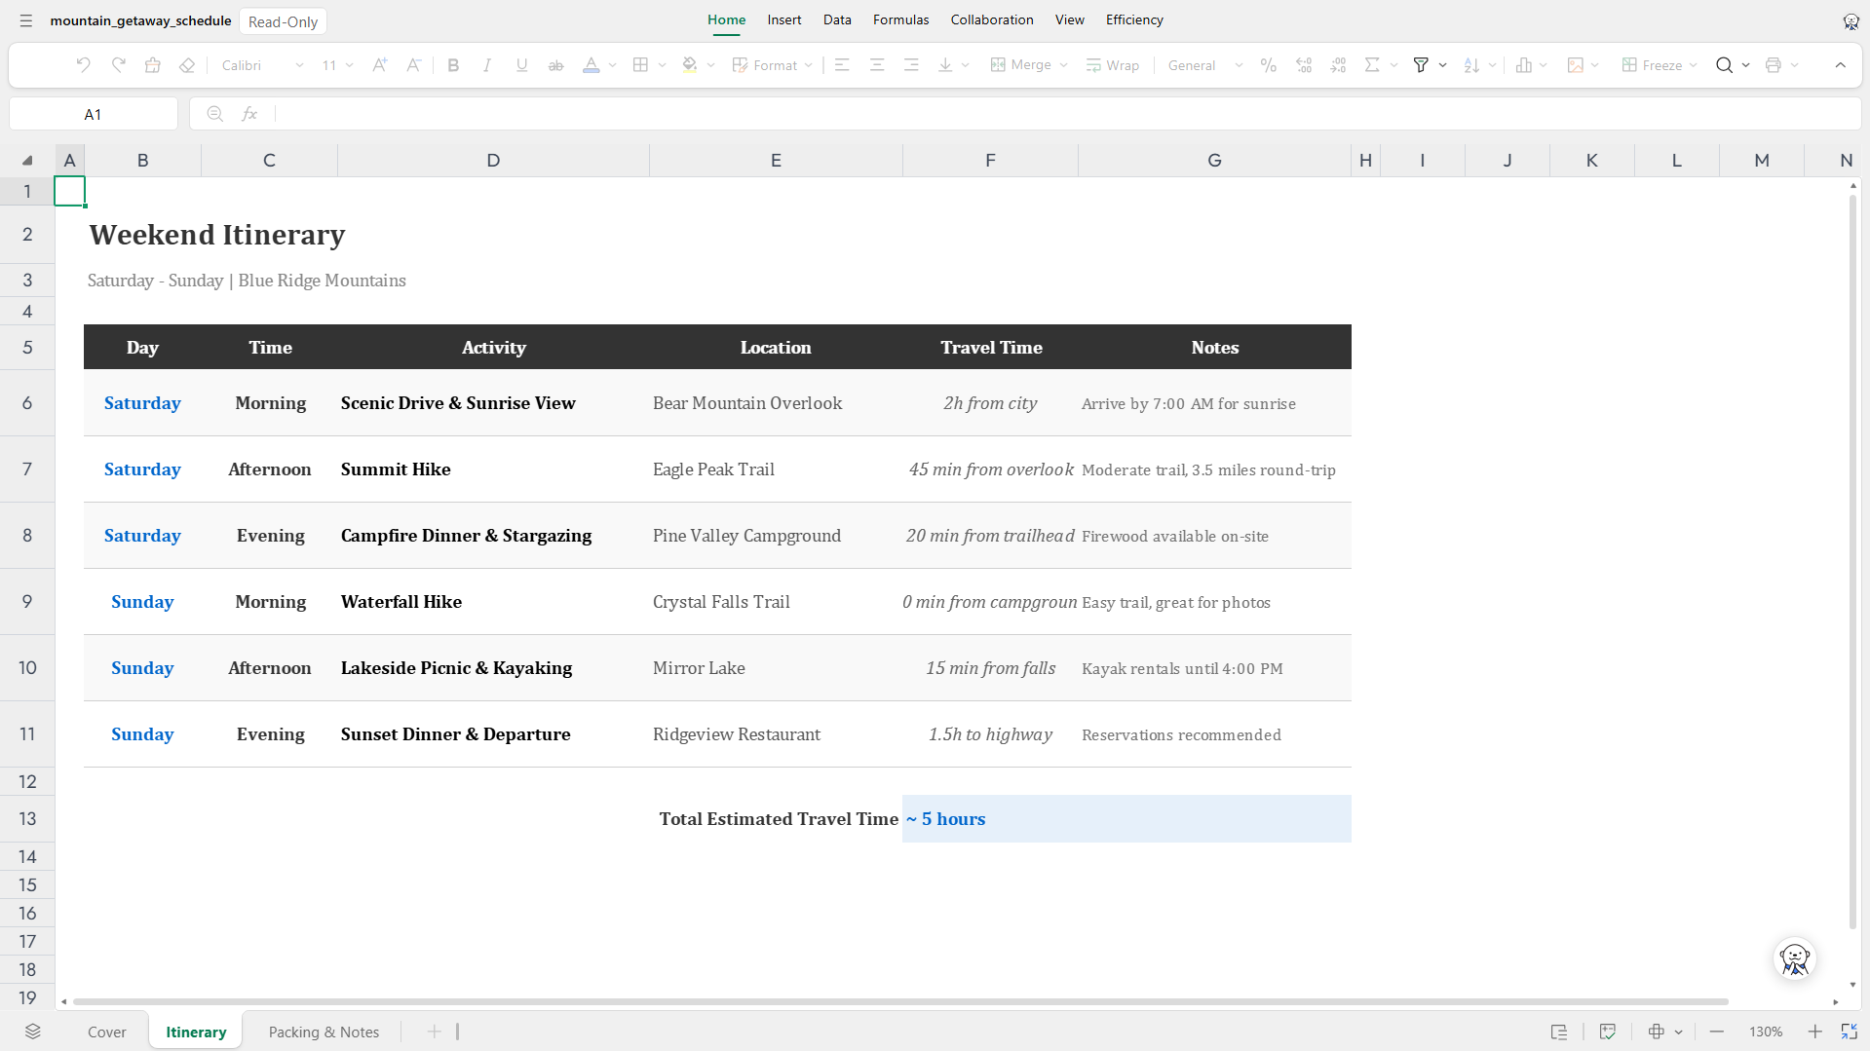
Task: Open the sheet layers list icon
Action: [33, 1032]
